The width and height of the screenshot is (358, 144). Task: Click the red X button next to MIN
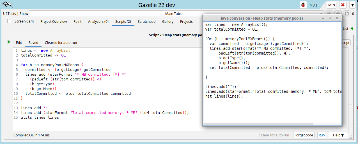[x=343, y=5]
